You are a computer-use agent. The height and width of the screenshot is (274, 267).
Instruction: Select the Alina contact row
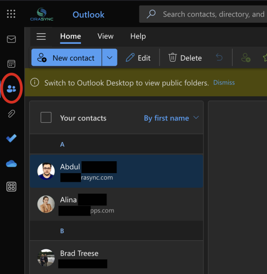(116, 204)
